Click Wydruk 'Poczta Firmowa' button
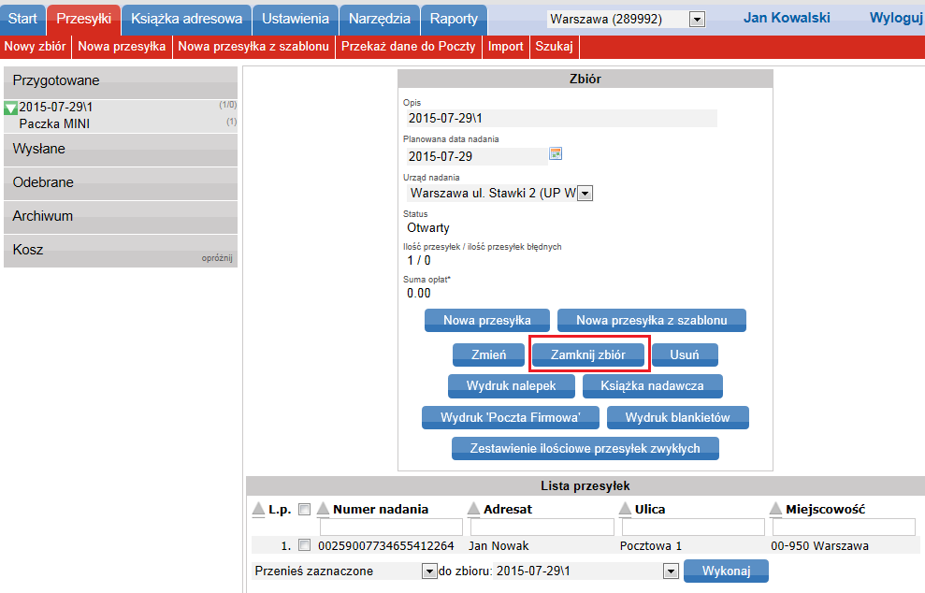 pyautogui.click(x=511, y=418)
